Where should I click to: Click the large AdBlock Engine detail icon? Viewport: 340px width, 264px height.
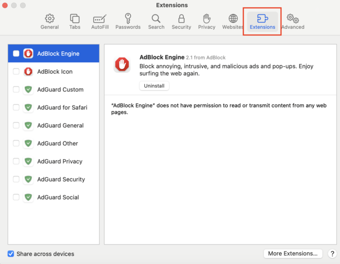(122, 64)
